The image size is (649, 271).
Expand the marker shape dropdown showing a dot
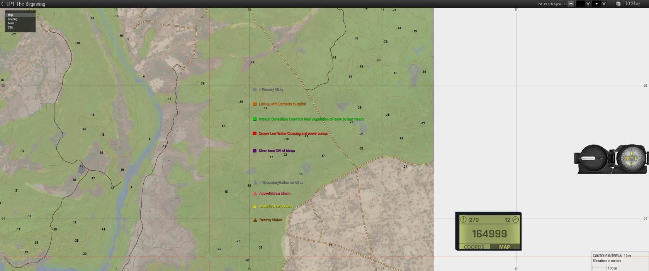(x=604, y=4)
